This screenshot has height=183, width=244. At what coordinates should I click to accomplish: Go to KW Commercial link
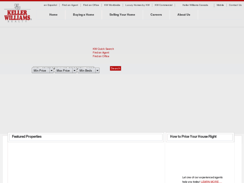163,5
